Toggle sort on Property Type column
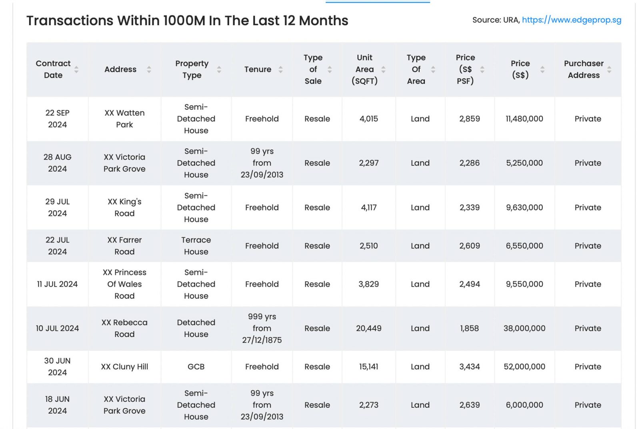Screen dimensions: 640x429 point(219,69)
